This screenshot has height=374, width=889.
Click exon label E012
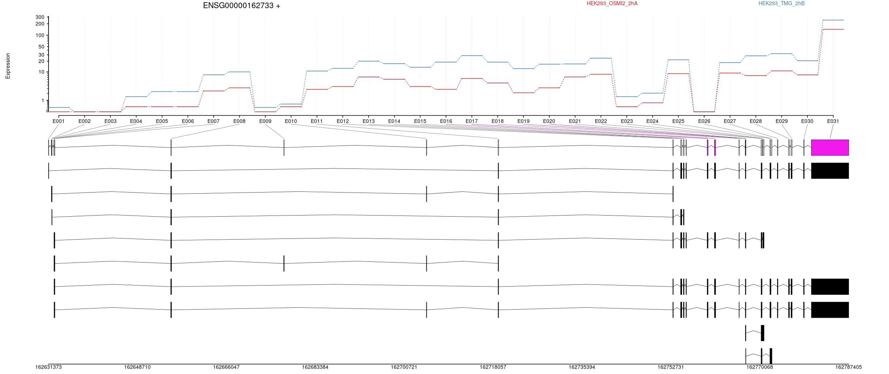343,121
